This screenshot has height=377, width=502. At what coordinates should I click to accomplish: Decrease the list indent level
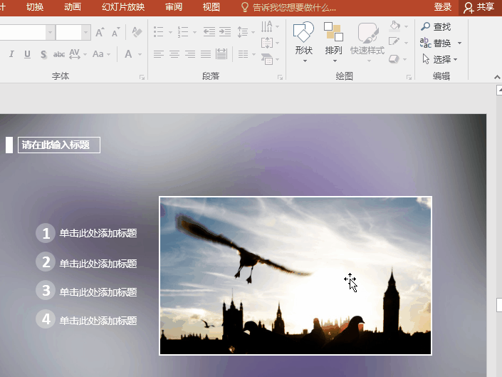point(209,31)
